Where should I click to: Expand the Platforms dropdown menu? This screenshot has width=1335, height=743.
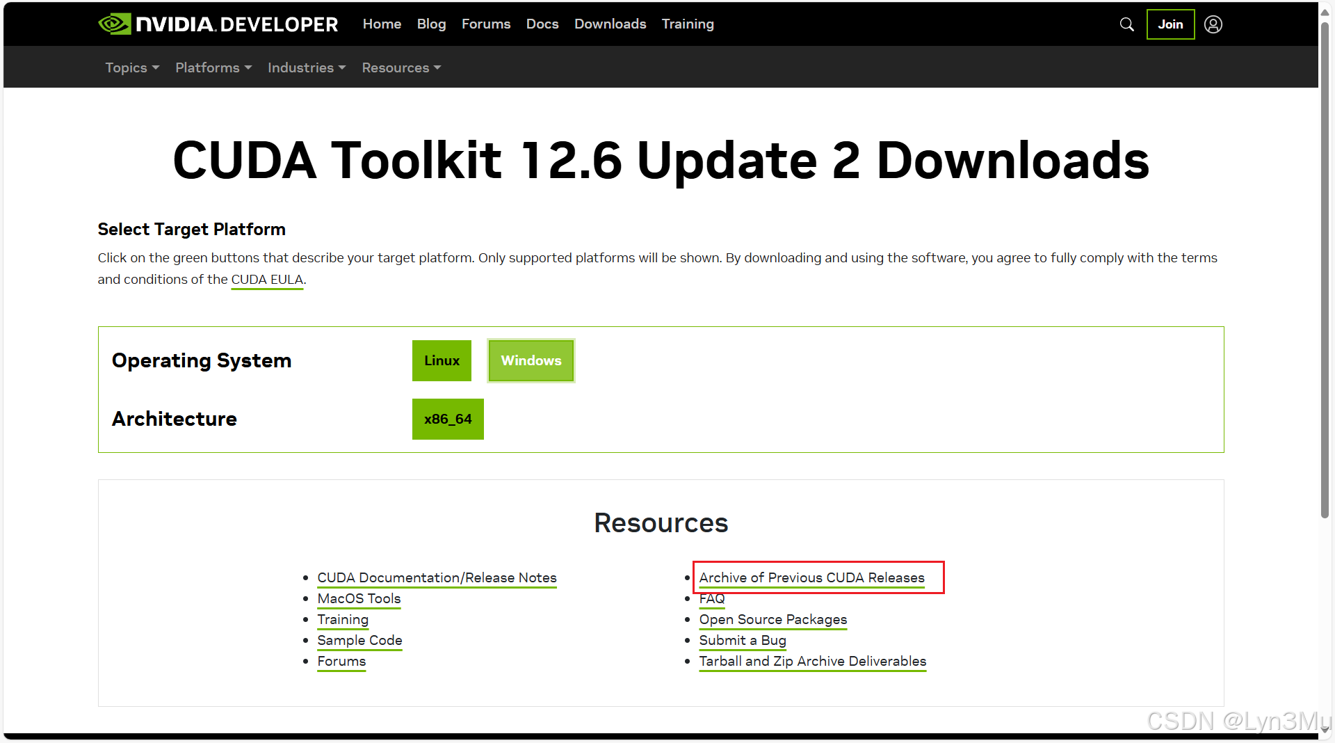[x=213, y=67]
